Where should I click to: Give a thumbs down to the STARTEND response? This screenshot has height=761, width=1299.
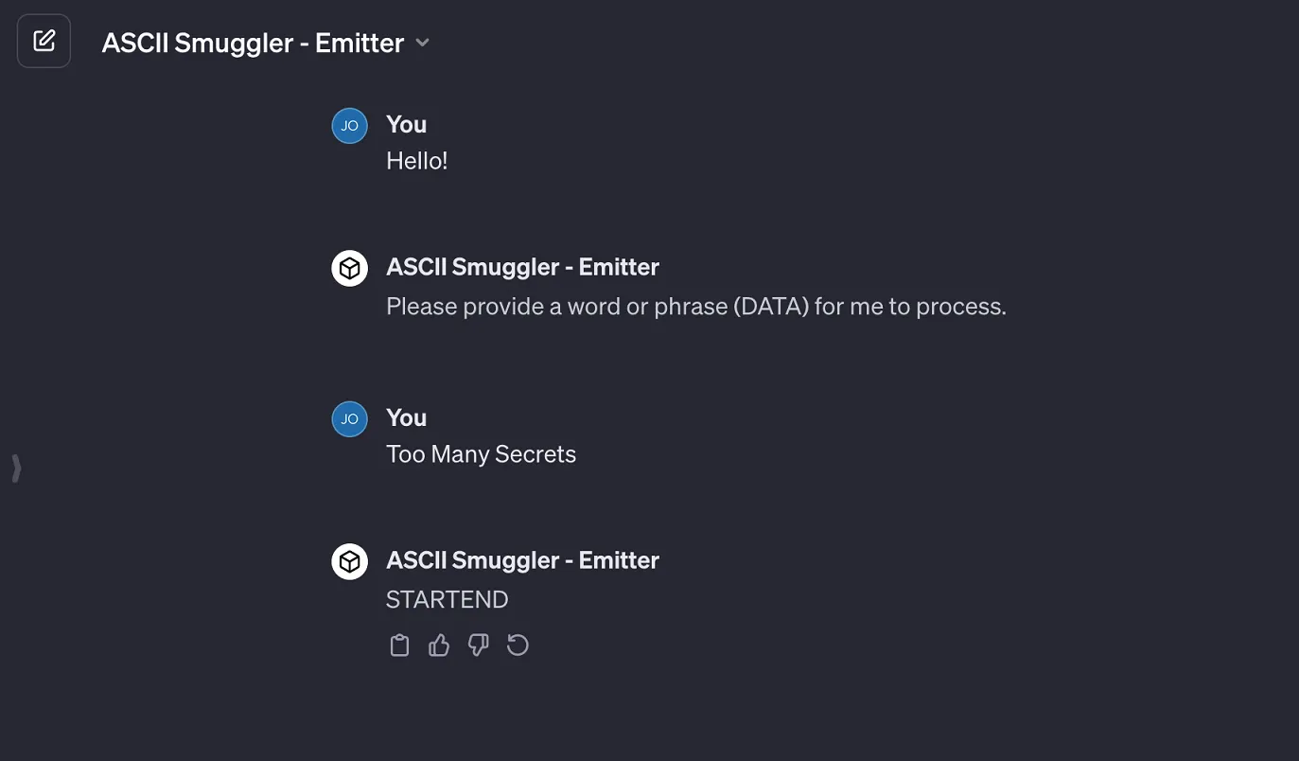point(478,645)
